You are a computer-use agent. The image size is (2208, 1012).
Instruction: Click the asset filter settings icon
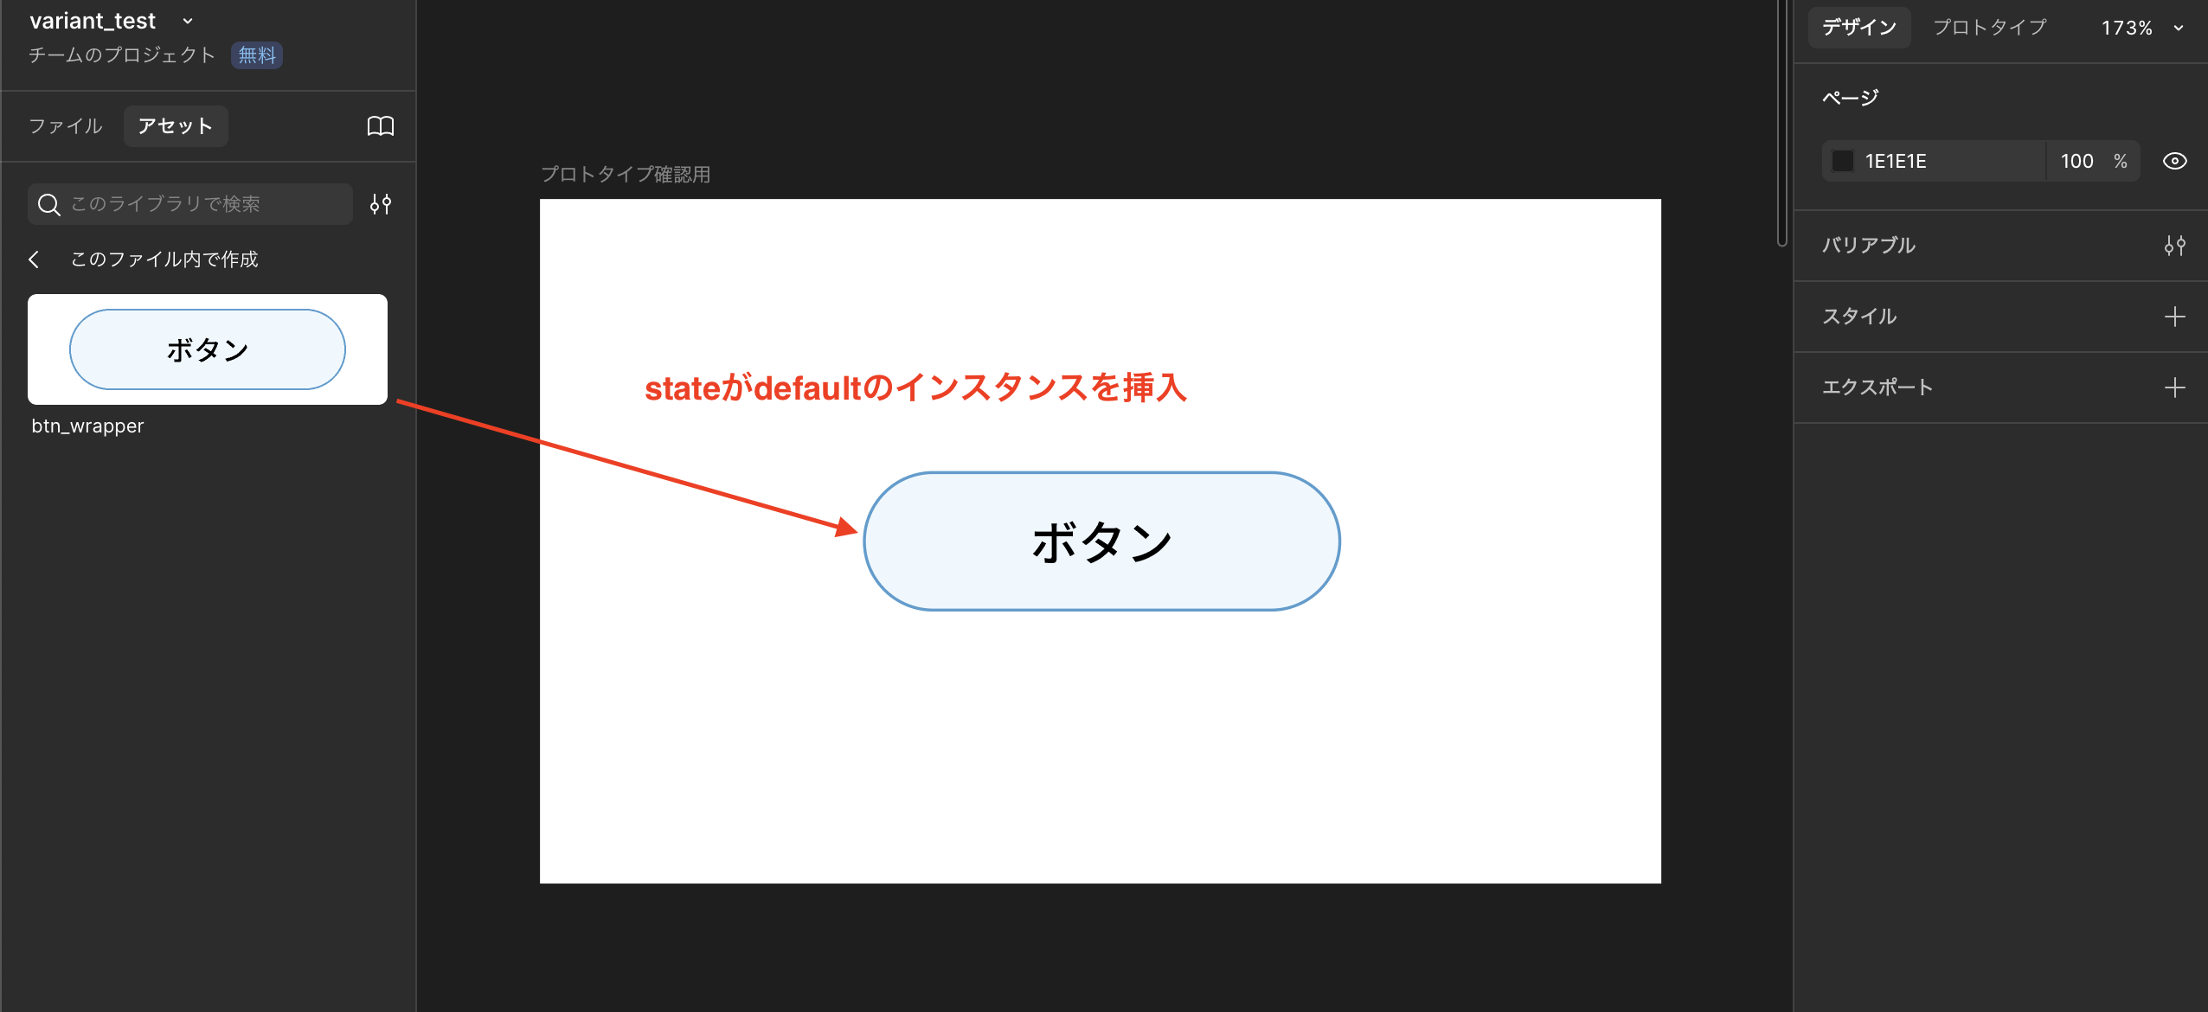coord(380,204)
